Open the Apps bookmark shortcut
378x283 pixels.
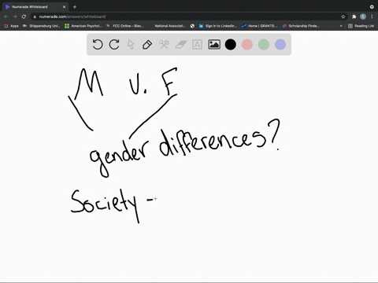[x=11, y=26]
